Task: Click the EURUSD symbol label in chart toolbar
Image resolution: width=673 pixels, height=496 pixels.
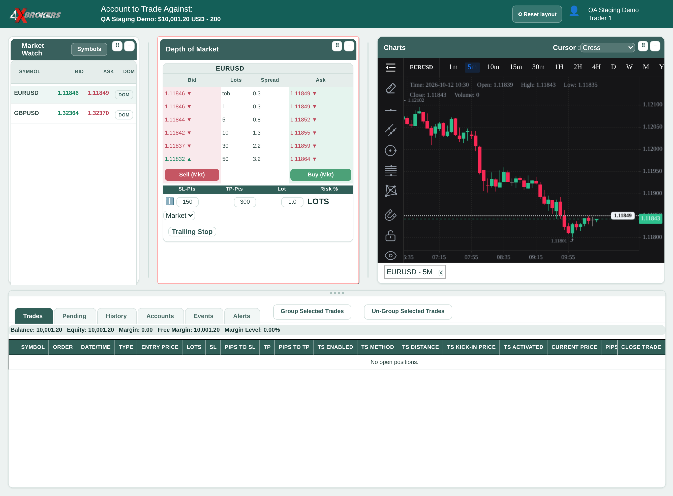Action: [421, 67]
